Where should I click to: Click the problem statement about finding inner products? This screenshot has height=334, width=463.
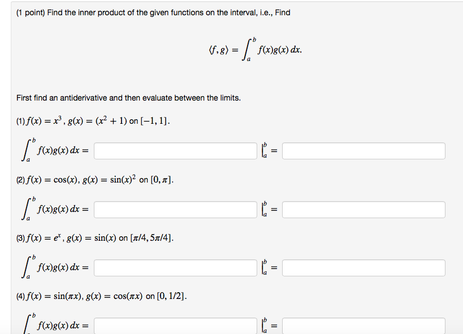tap(153, 12)
